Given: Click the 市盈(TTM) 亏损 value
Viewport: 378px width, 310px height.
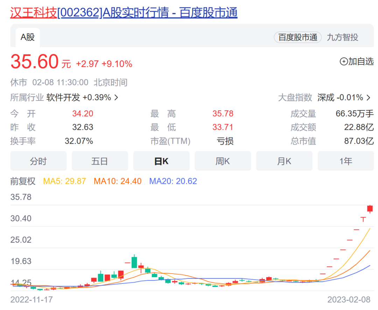Looking at the screenshot, I should 225,141.
